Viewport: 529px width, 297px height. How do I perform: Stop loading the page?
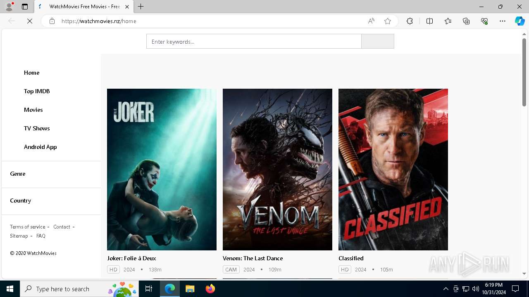pos(30,21)
